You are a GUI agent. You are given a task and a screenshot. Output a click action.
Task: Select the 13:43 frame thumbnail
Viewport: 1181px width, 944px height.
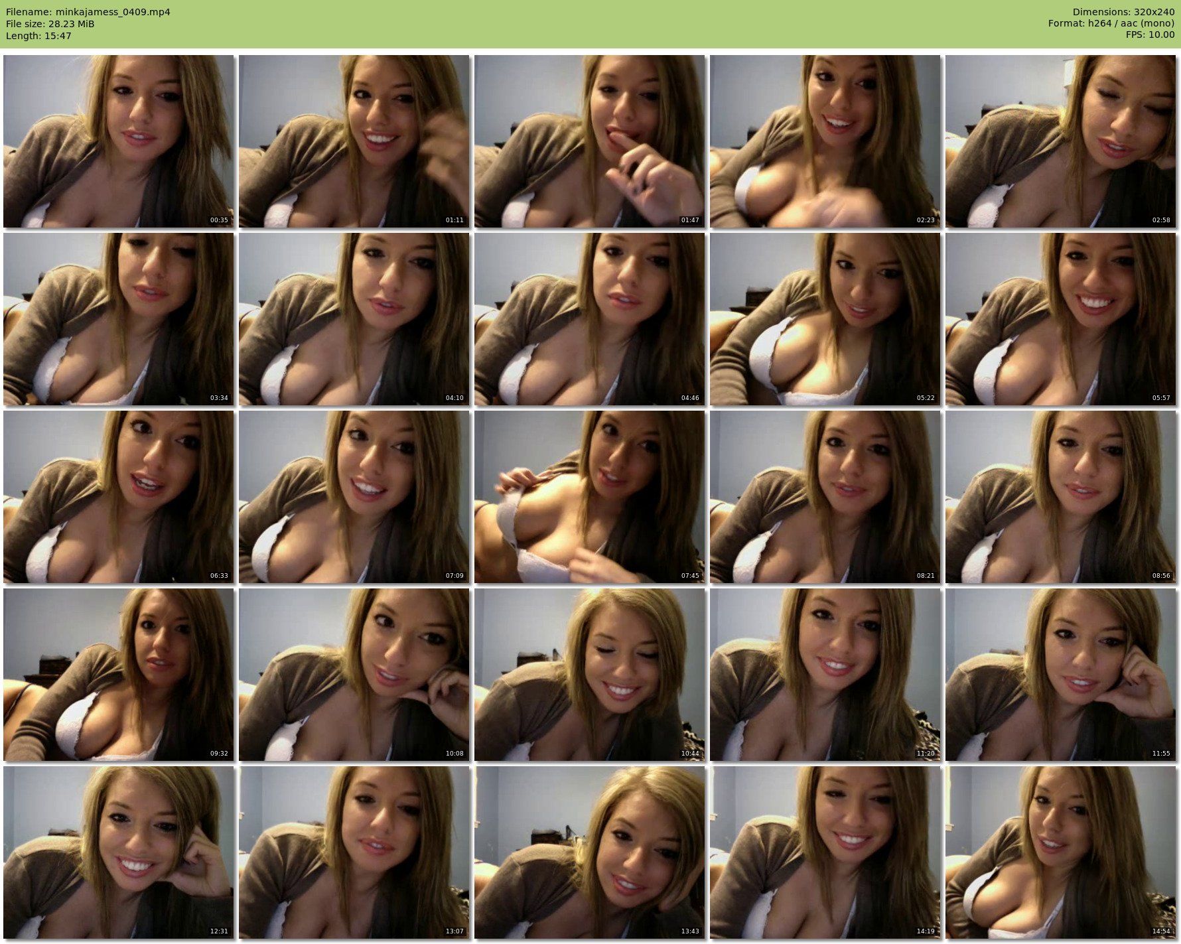[590, 852]
